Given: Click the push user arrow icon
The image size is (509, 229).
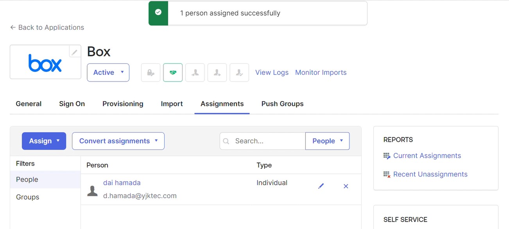Looking at the screenshot, I should click(x=217, y=72).
